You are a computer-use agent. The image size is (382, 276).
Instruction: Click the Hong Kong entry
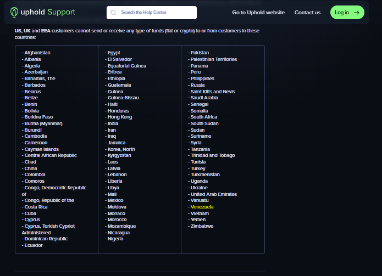click(x=120, y=117)
